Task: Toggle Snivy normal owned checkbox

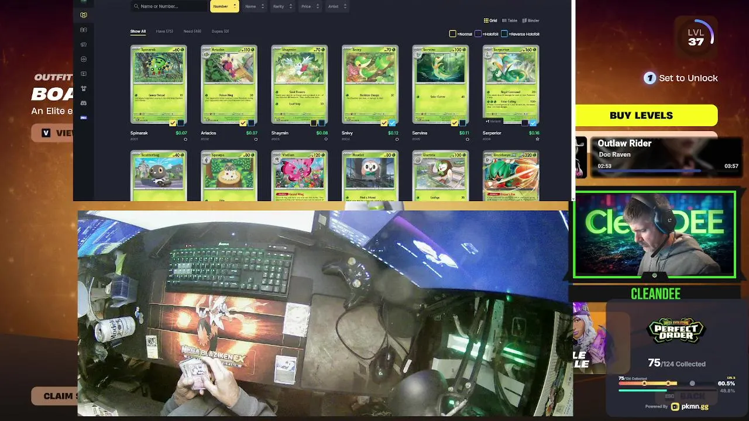Action: 384,123
